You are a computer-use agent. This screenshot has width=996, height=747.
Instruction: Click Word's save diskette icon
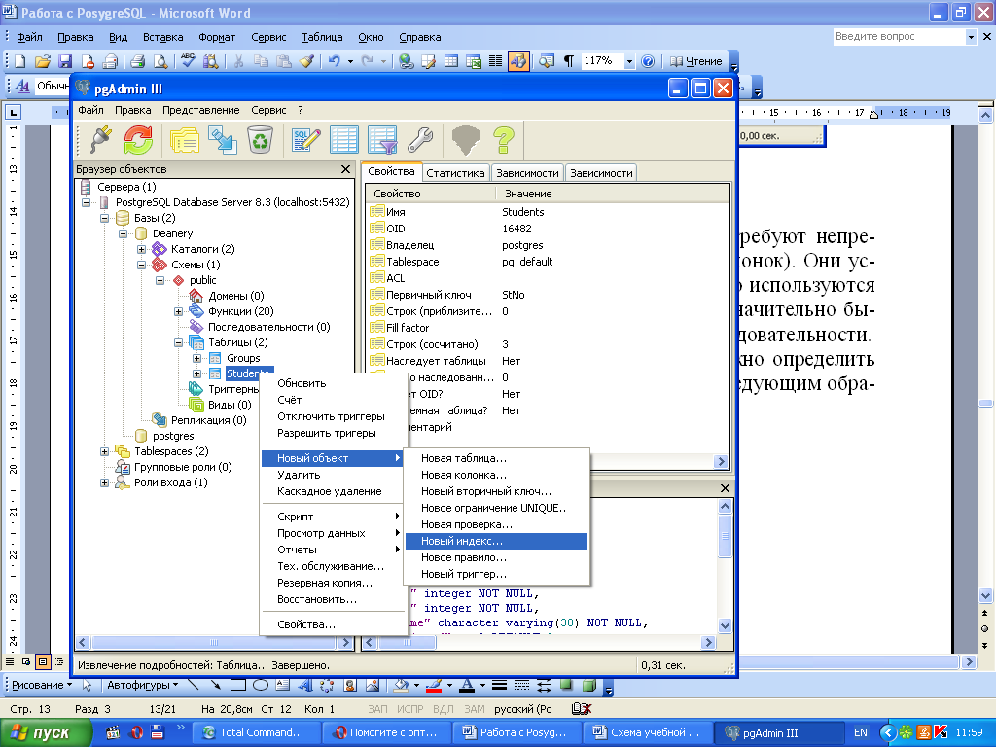coord(65,61)
